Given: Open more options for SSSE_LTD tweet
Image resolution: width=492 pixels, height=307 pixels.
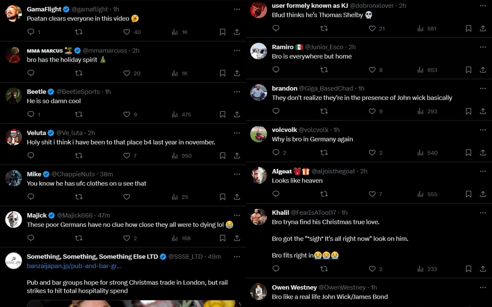Looking at the screenshot, I should tap(237, 257).
